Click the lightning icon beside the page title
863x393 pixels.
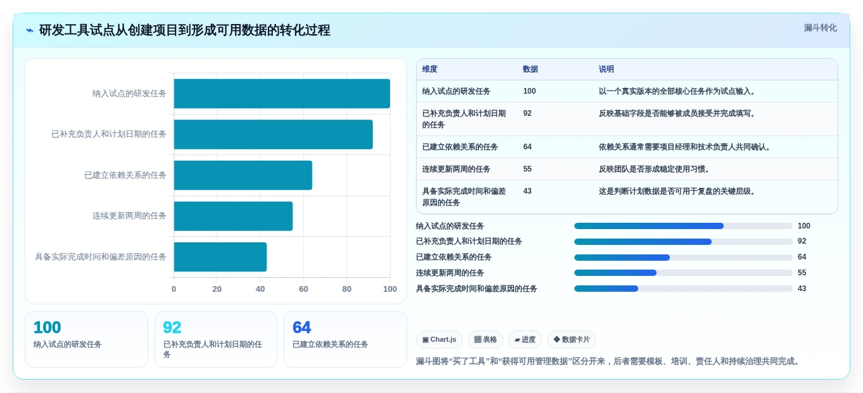click(x=30, y=30)
